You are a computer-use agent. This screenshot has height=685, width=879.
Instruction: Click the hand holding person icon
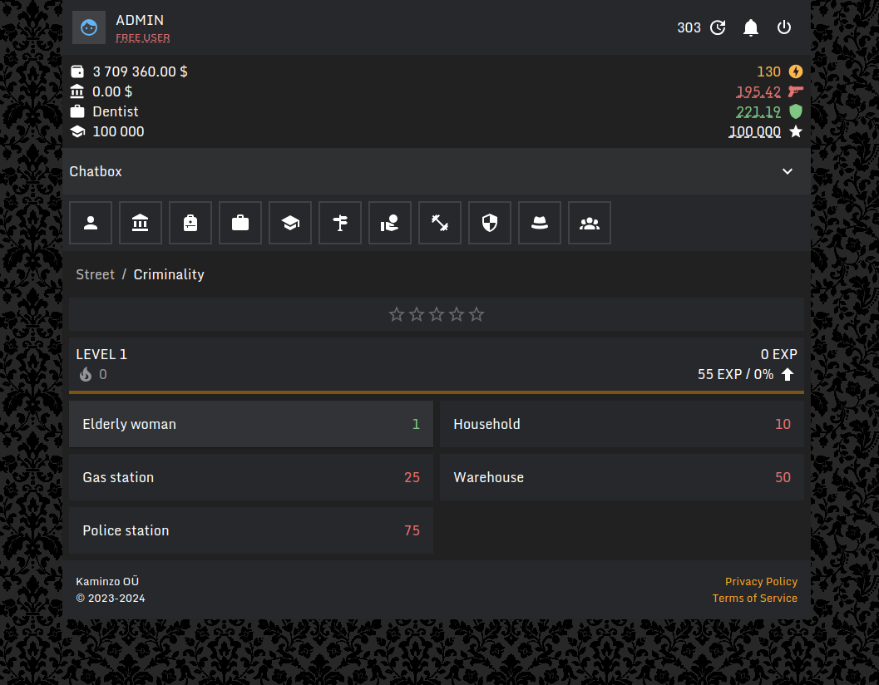click(x=390, y=223)
